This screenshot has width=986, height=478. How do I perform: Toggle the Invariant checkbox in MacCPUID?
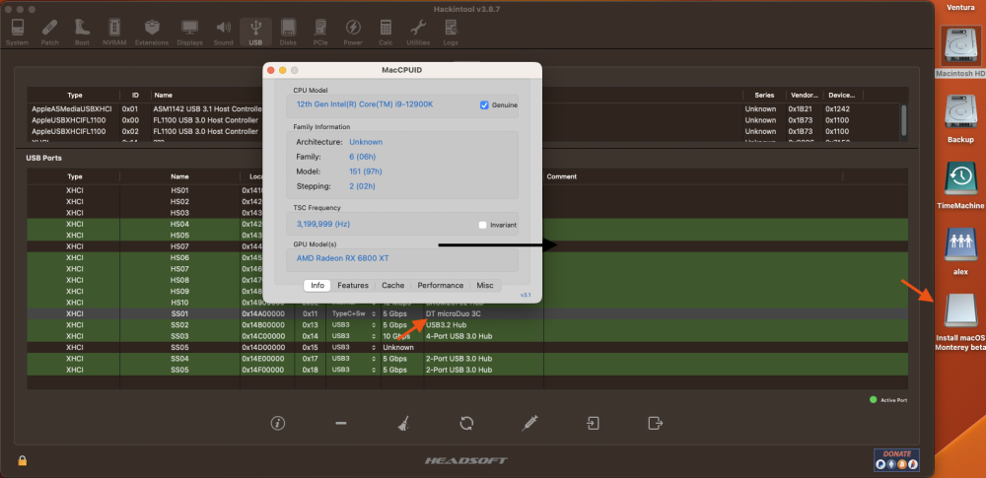pyautogui.click(x=482, y=225)
